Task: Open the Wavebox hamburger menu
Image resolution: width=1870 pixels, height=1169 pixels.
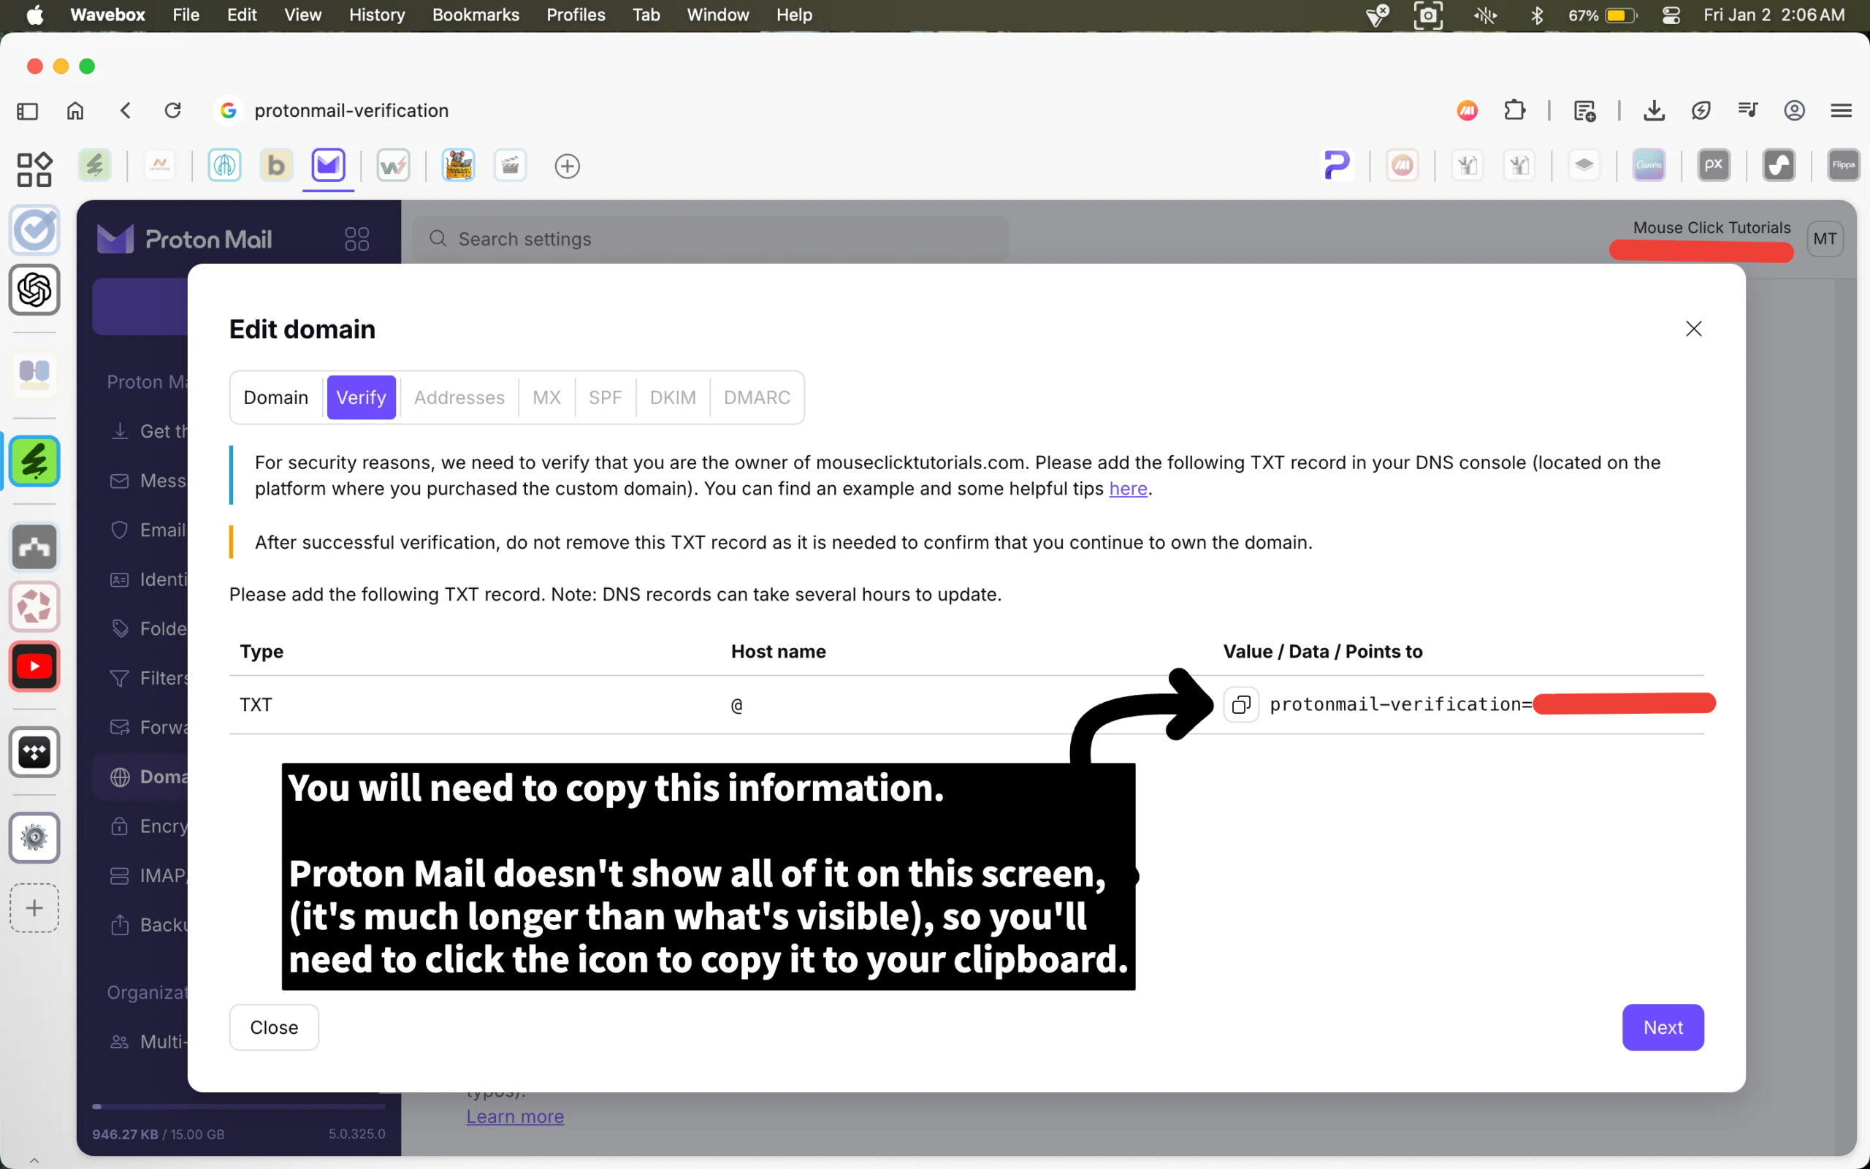Action: click(x=1841, y=110)
